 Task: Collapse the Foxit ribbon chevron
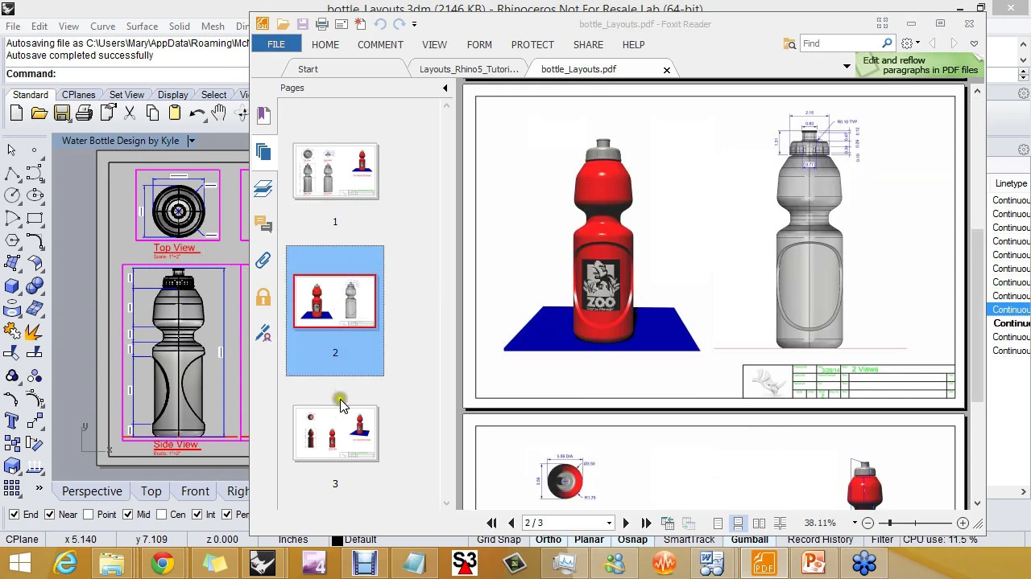click(974, 43)
